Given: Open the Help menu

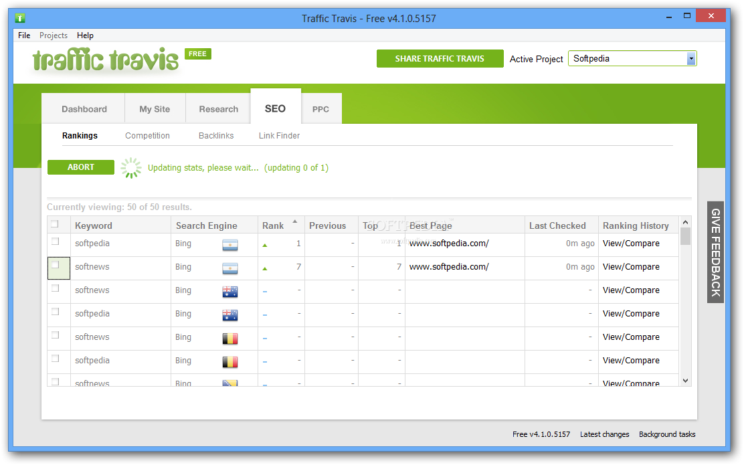Looking at the screenshot, I should [86, 35].
